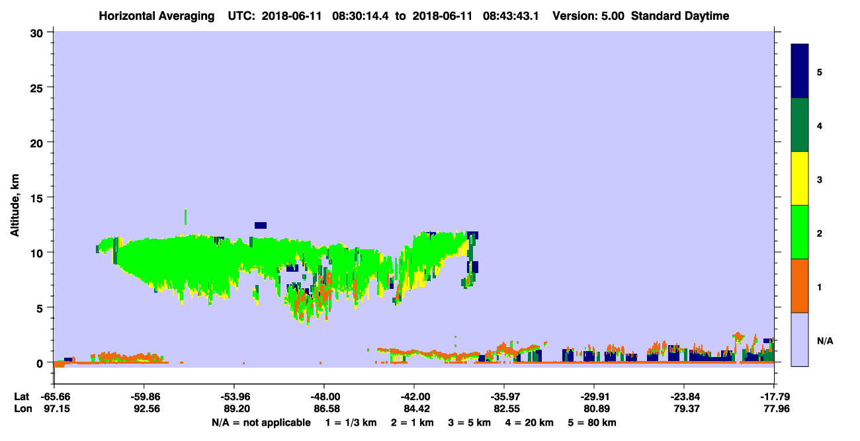Screen dimensions: 860x441
Task: Click the y-axis tick label 25
Action: point(38,87)
